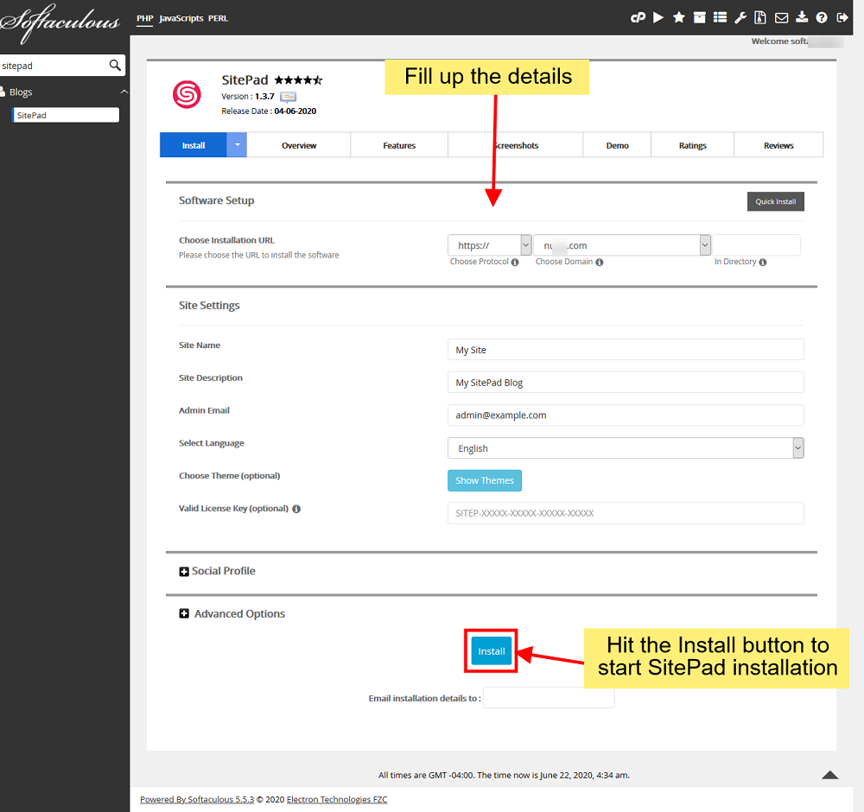
Task: Open the wrench settings icon
Action: click(x=740, y=17)
